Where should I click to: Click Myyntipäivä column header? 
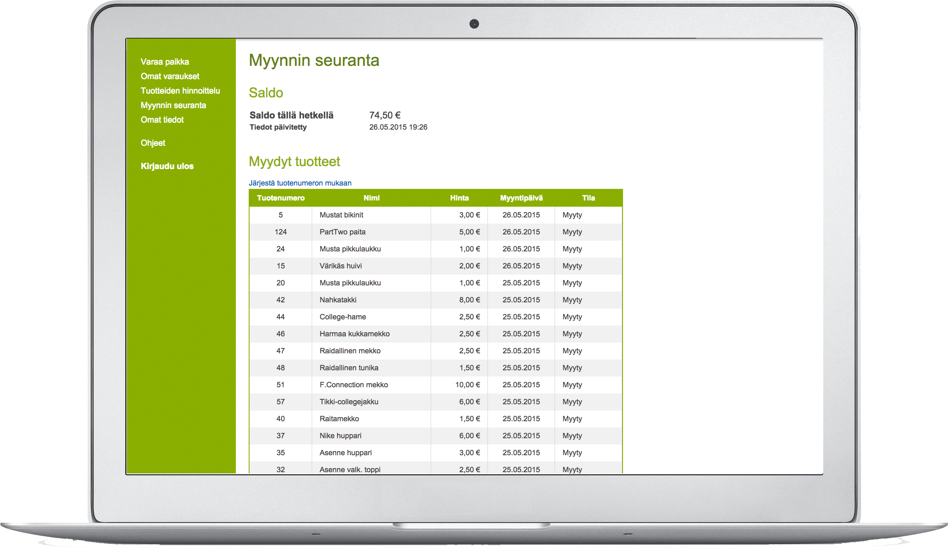pyautogui.click(x=521, y=198)
